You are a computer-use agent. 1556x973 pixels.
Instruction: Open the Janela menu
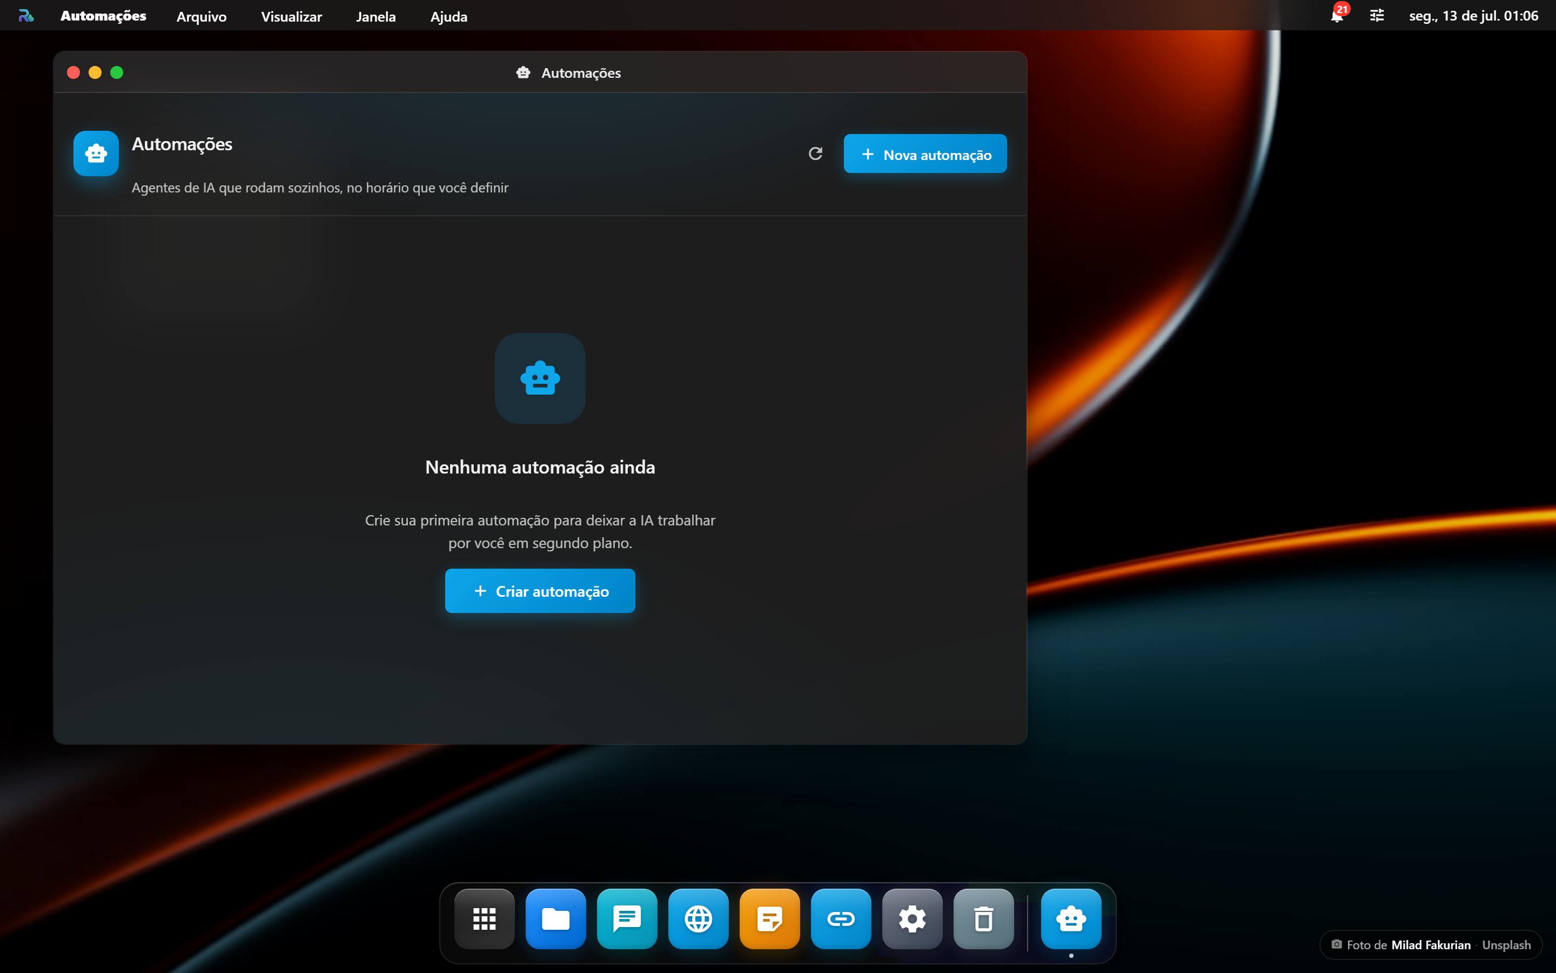click(x=375, y=16)
